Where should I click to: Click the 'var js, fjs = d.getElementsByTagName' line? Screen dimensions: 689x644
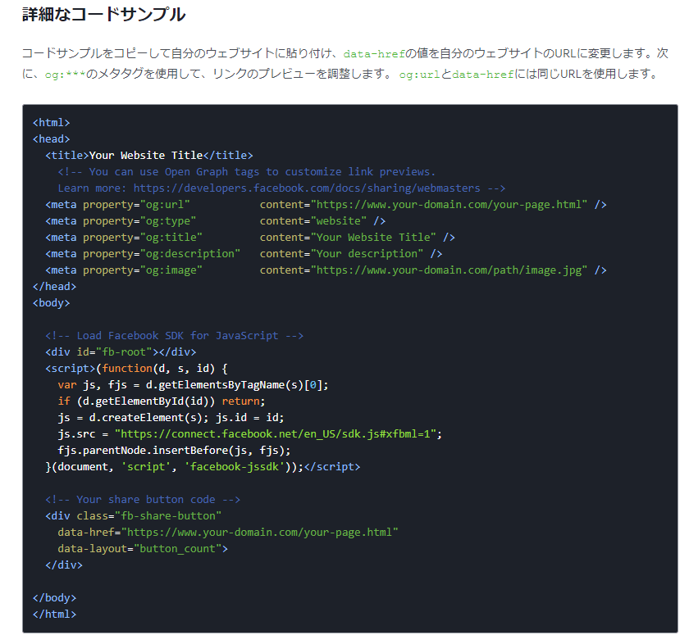[193, 385]
